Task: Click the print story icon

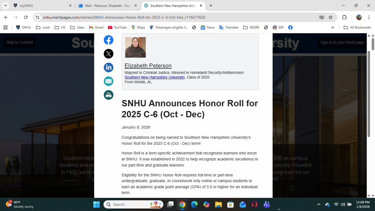Action: pyautogui.click(x=108, y=95)
